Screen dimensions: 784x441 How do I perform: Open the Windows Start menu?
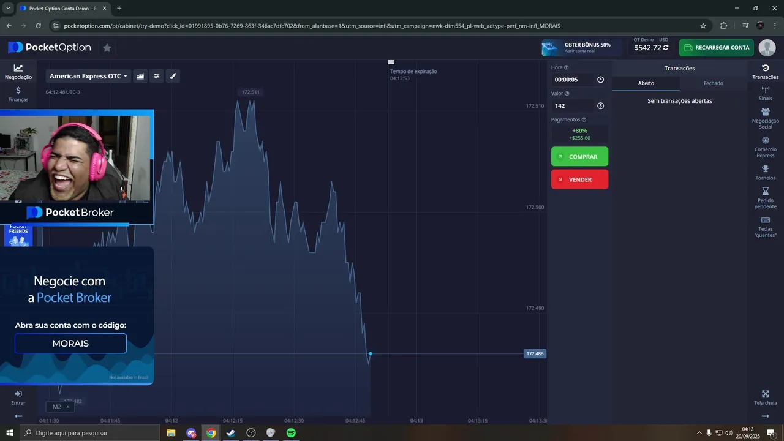point(9,433)
